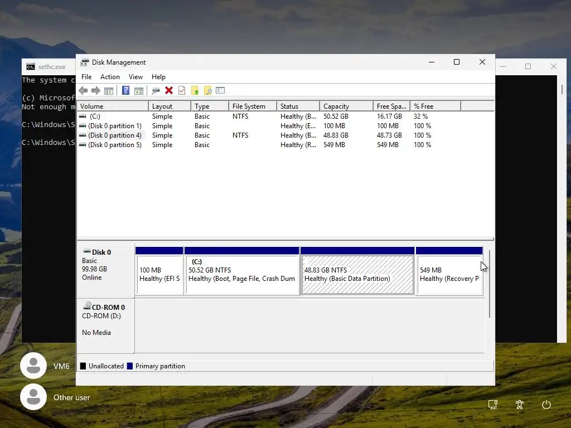Image resolution: width=571 pixels, height=428 pixels.
Task: Click the VM6 user avatar
Action: [33, 366]
